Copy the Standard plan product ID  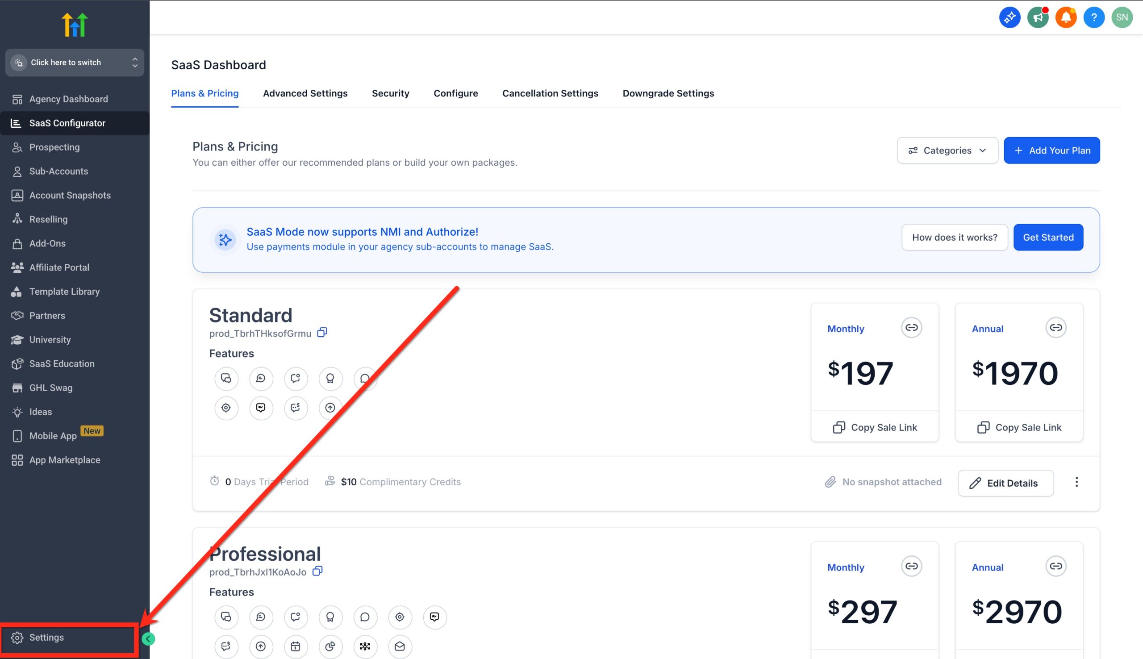click(322, 332)
